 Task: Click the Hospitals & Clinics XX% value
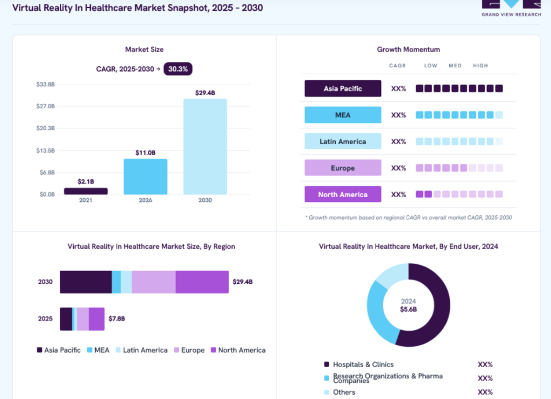485,365
